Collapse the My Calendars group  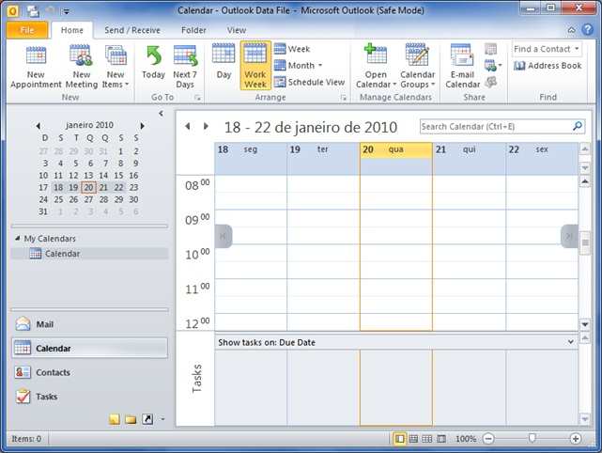[17, 238]
